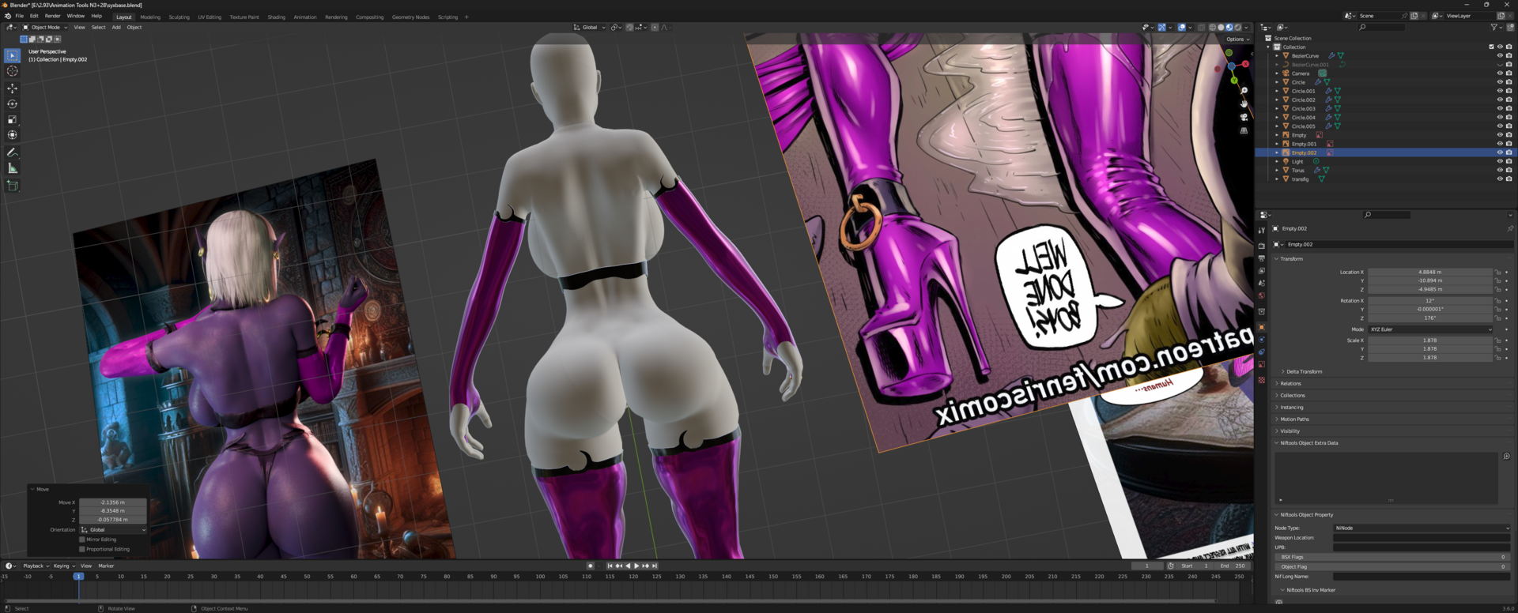Open the View Layer properties tab
Image resolution: width=1518 pixels, height=613 pixels.
click(x=1261, y=271)
